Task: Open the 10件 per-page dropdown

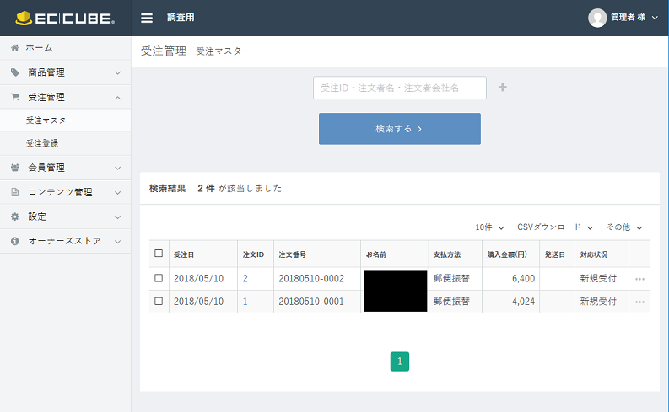Action: pos(490,227)
